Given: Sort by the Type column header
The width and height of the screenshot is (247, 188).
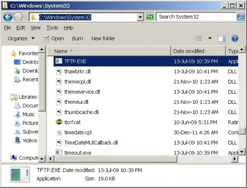Looking at the screenshot, I should click(x=232, y=51).
